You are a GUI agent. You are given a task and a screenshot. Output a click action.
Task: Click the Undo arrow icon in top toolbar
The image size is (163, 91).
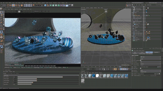coord(2,5)
